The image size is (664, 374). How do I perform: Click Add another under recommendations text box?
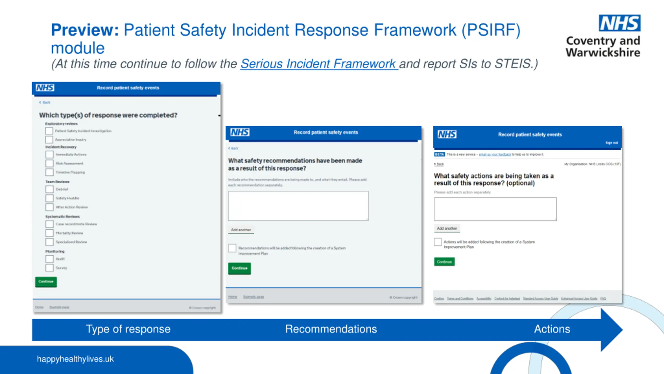point(241,230)
